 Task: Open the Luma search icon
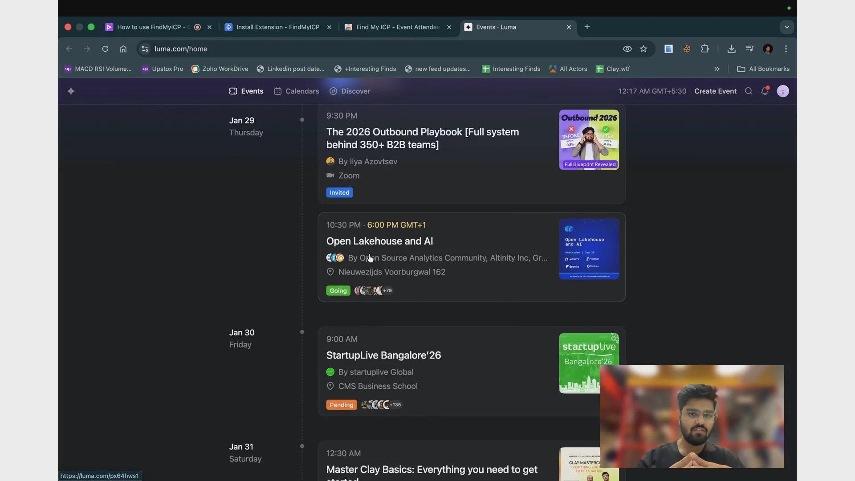click(x=749, y=91)
